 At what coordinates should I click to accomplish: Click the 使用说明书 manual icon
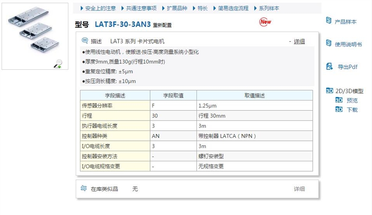coord(328,43)
